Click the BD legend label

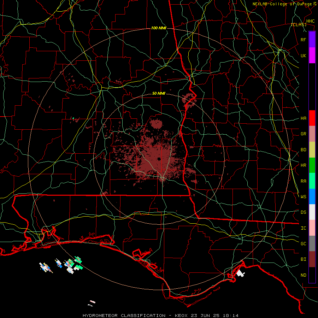(x=303, y=150)
